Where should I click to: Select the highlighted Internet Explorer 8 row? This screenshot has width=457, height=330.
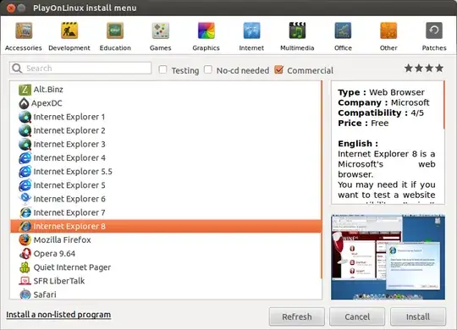point(166,226)
